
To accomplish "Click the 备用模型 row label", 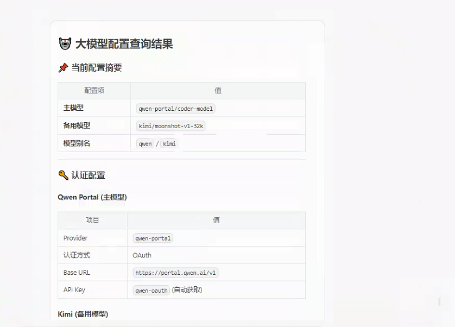I will coord(77,125).
